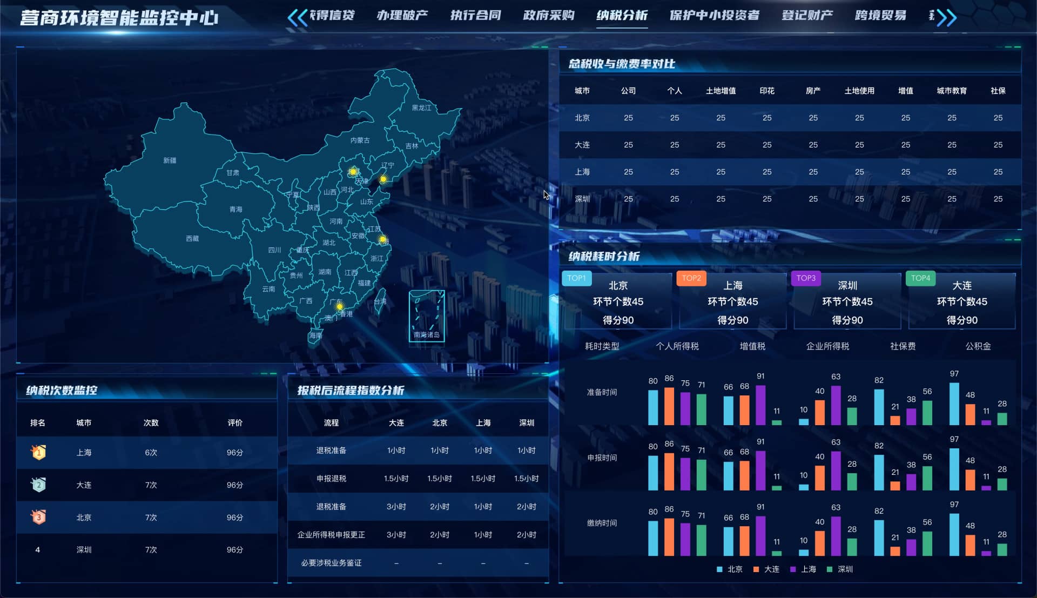Select 内蒙古 region on the map
The image size is (1037, 598).
[x=360, y=140]
